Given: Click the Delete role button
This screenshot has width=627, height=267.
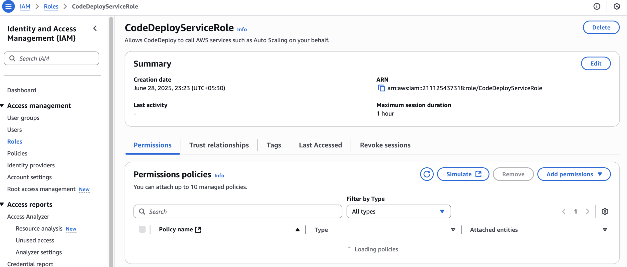Looking at the screenshot, I should pos(601,27).
